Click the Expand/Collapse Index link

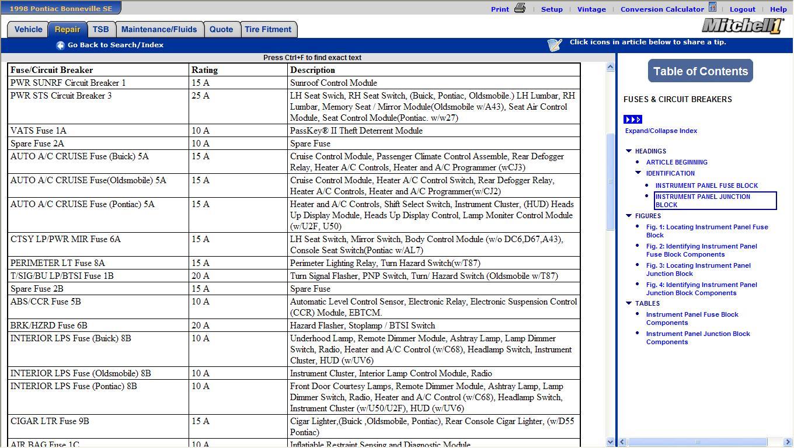click(661, 131)
